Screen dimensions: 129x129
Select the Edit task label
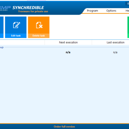click(16, 35)
